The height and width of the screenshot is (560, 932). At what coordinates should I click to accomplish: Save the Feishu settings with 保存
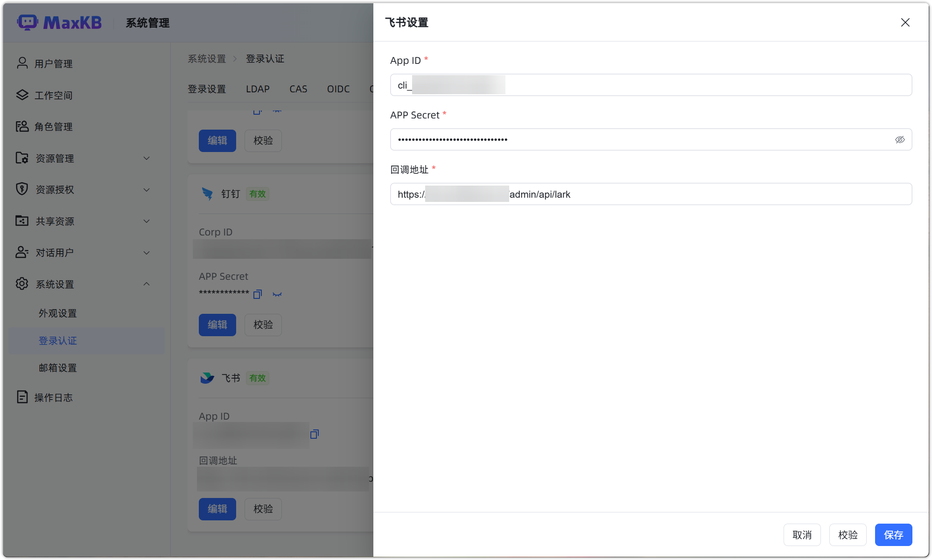click(x=893, y=535)
